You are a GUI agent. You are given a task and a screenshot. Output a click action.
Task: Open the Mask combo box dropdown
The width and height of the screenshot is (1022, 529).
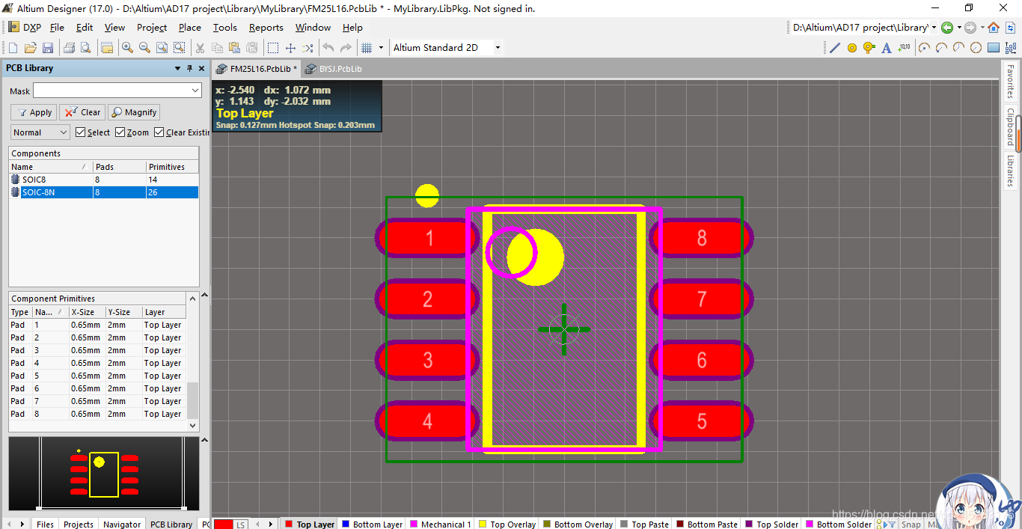tap(195, 91)
